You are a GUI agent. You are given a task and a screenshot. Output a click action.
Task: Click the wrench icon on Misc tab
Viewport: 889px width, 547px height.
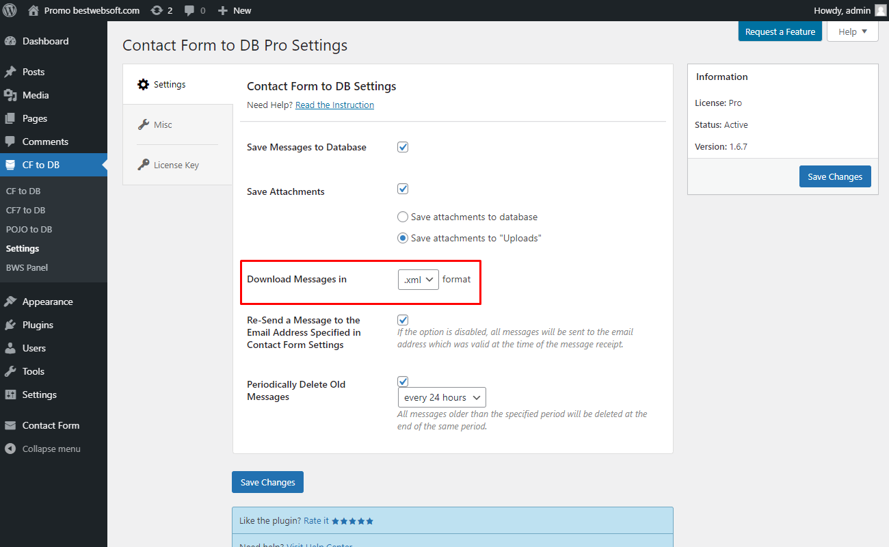pyautogui.click(x=143, y=124)
